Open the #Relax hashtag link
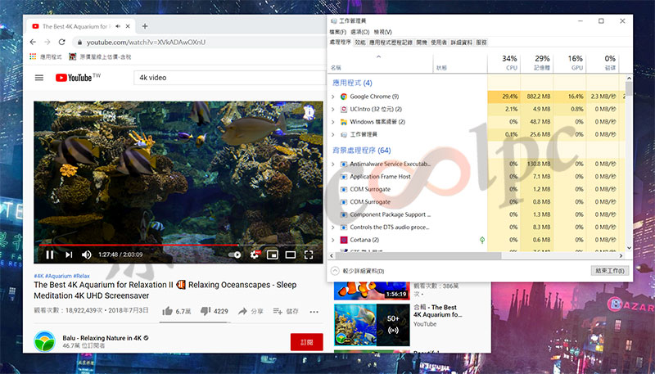 pos(81,276)
